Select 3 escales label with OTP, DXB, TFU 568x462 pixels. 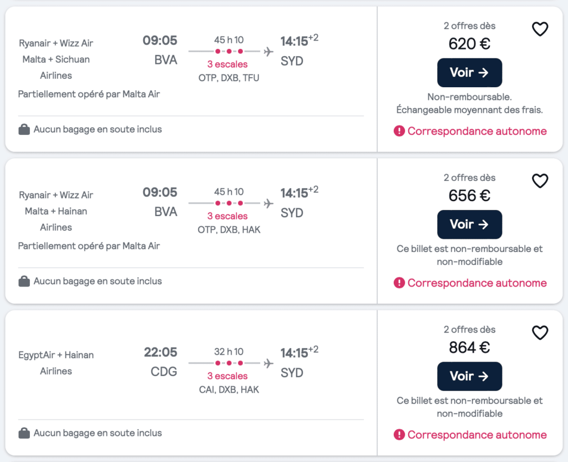[227, 64]
